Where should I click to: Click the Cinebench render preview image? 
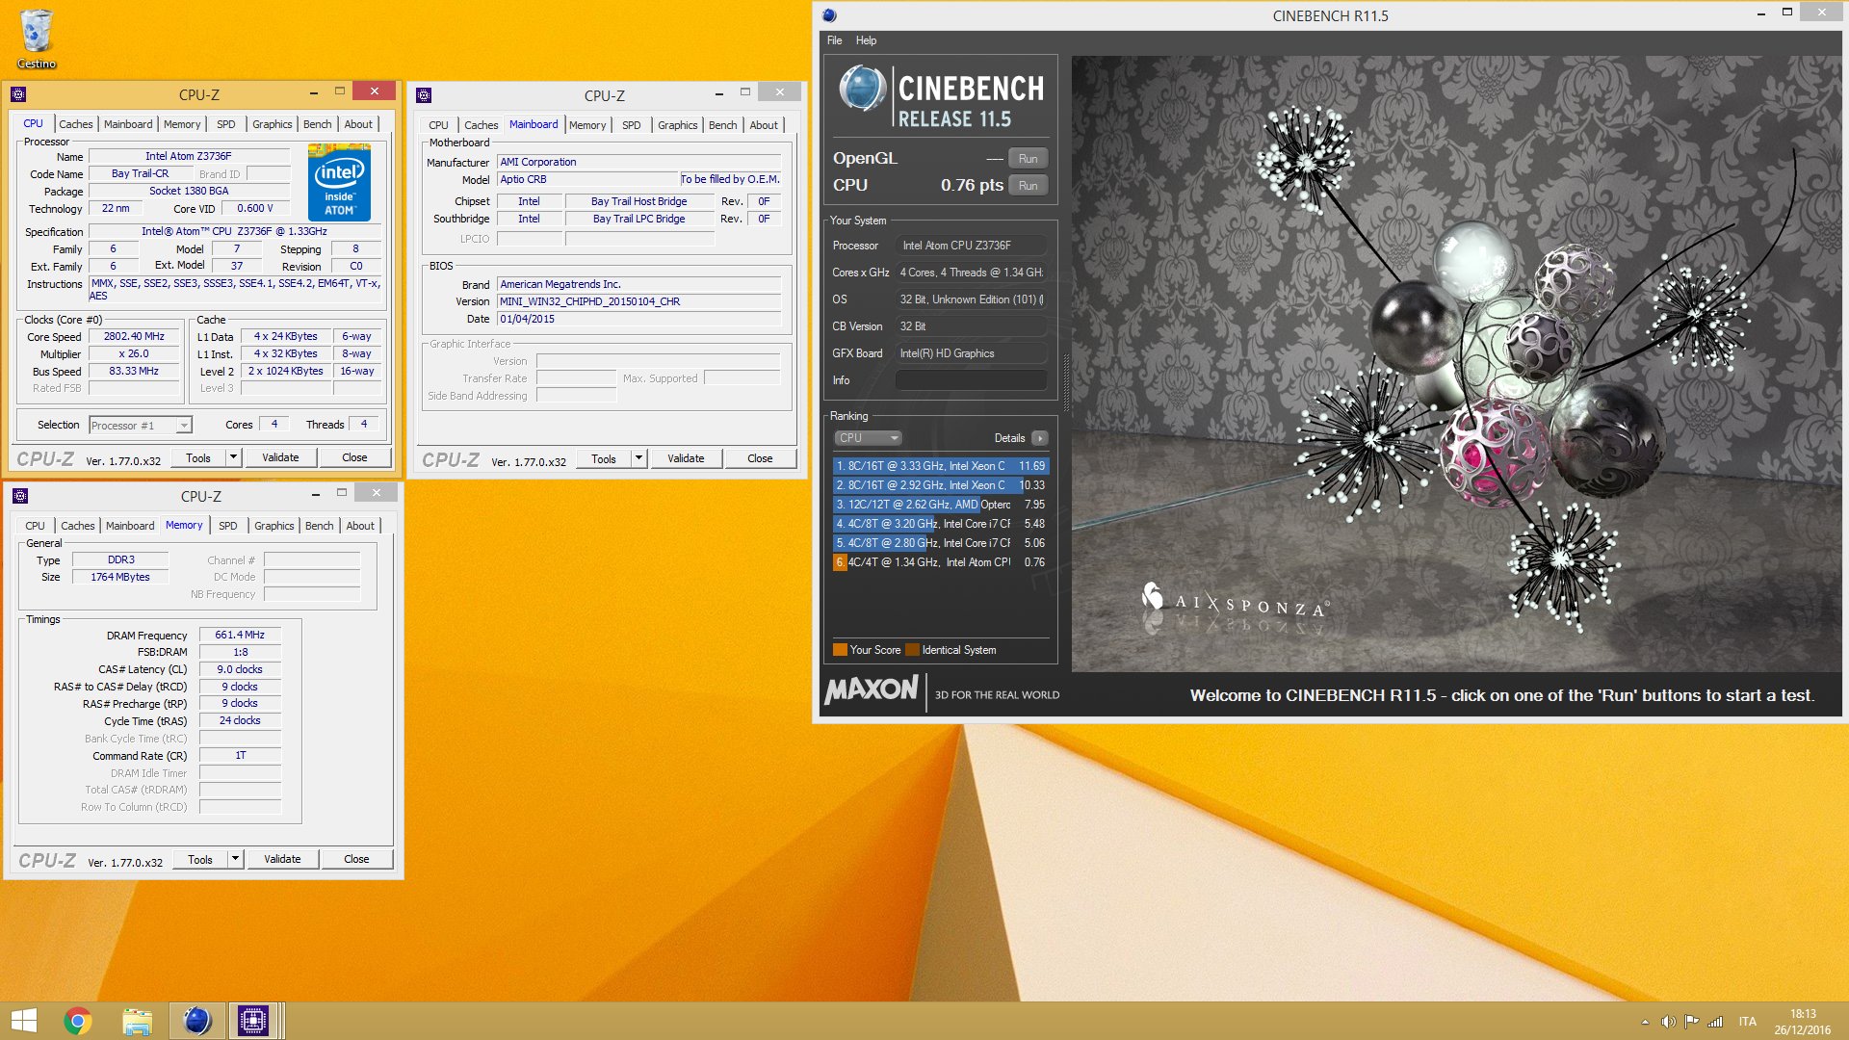[x=1456, y=364]
